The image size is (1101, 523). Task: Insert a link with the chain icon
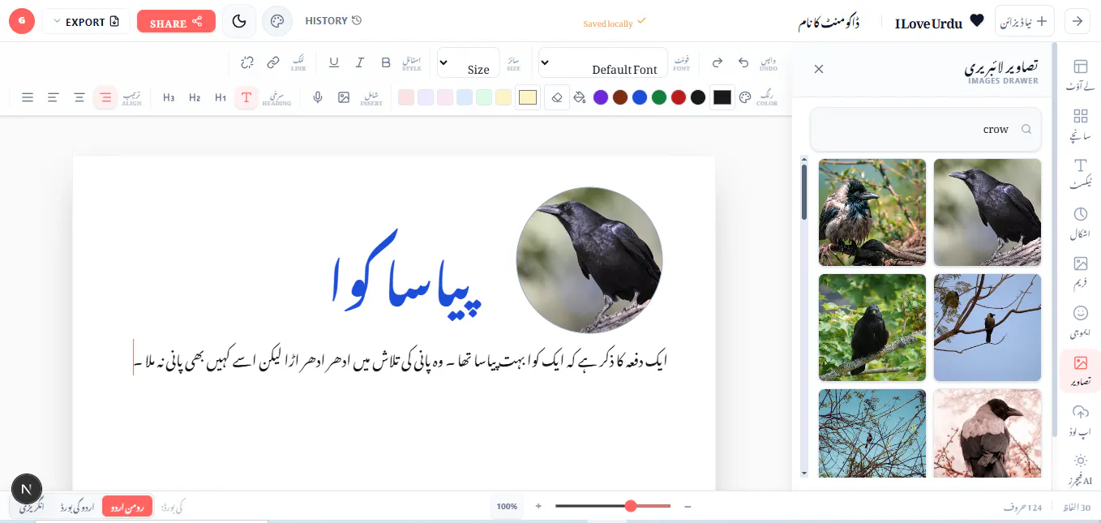click(x=273, y=62)
